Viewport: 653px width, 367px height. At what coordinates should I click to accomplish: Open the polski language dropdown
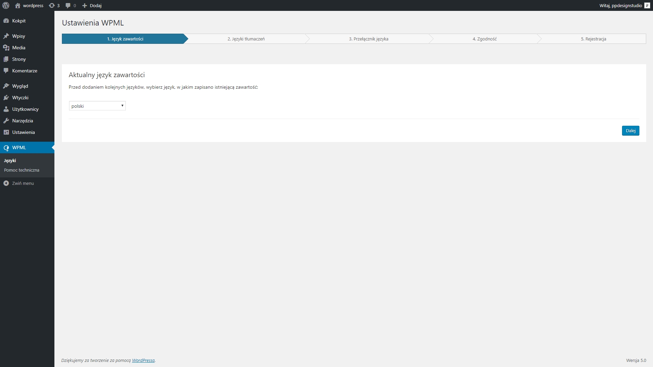click(x=97, y=106)
